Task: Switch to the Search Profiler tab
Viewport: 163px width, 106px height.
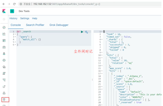Action: pos(35,25)
